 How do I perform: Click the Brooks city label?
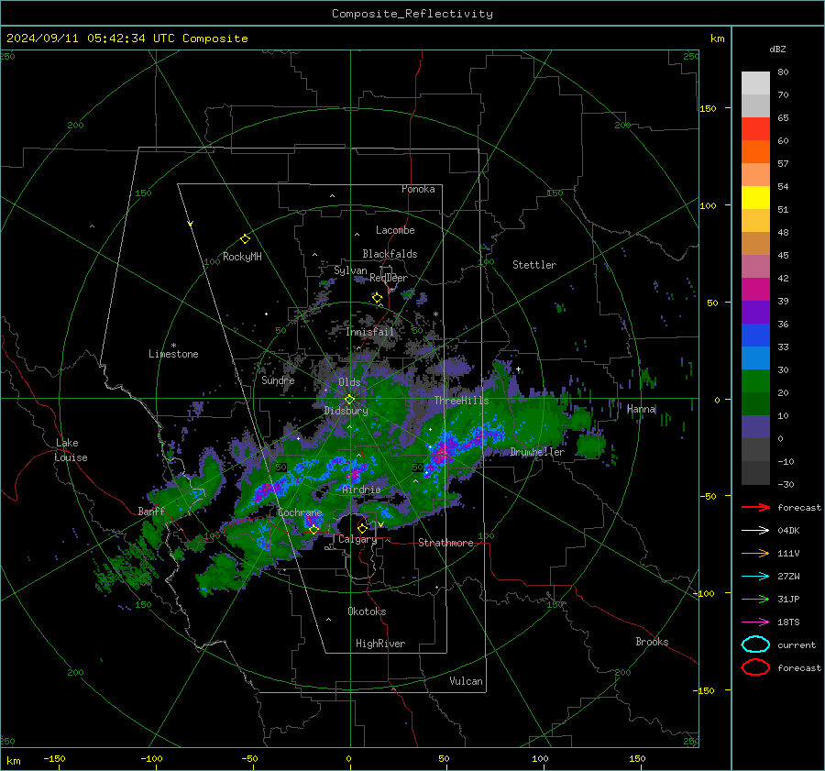click(652, 642)
